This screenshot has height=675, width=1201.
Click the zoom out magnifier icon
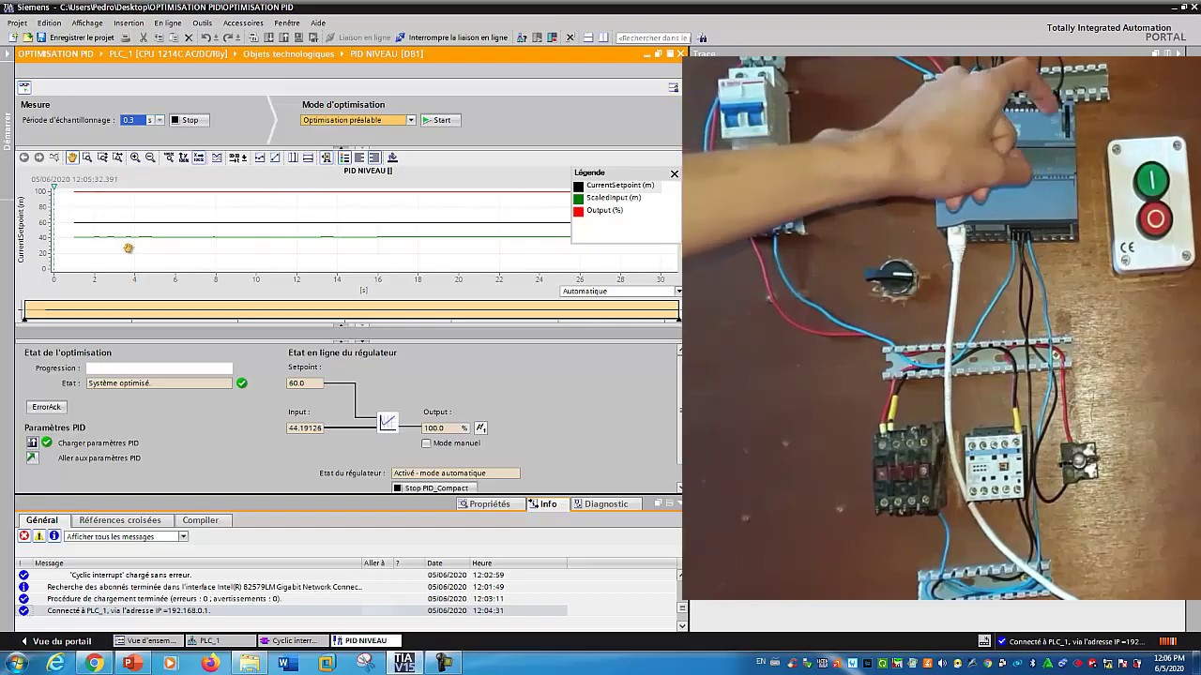click(150, 157)
